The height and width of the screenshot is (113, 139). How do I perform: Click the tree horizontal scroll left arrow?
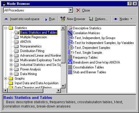(x=5, y=90)
